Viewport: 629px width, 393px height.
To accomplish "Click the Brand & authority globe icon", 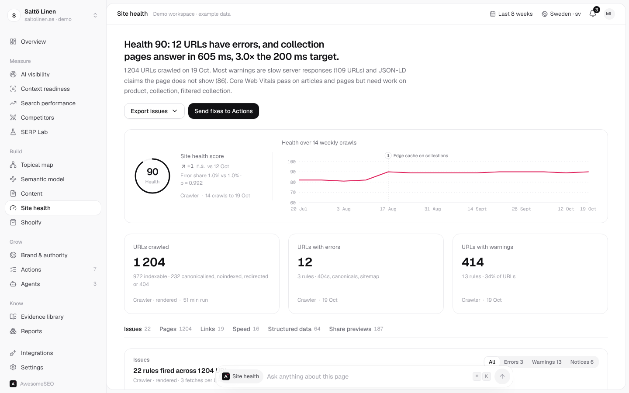I will tap(13, 255).
